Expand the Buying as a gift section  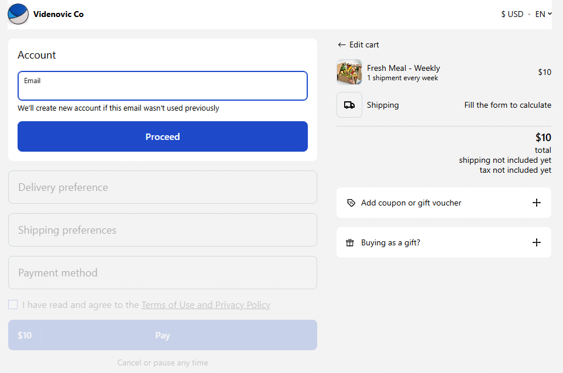(390, 242)
